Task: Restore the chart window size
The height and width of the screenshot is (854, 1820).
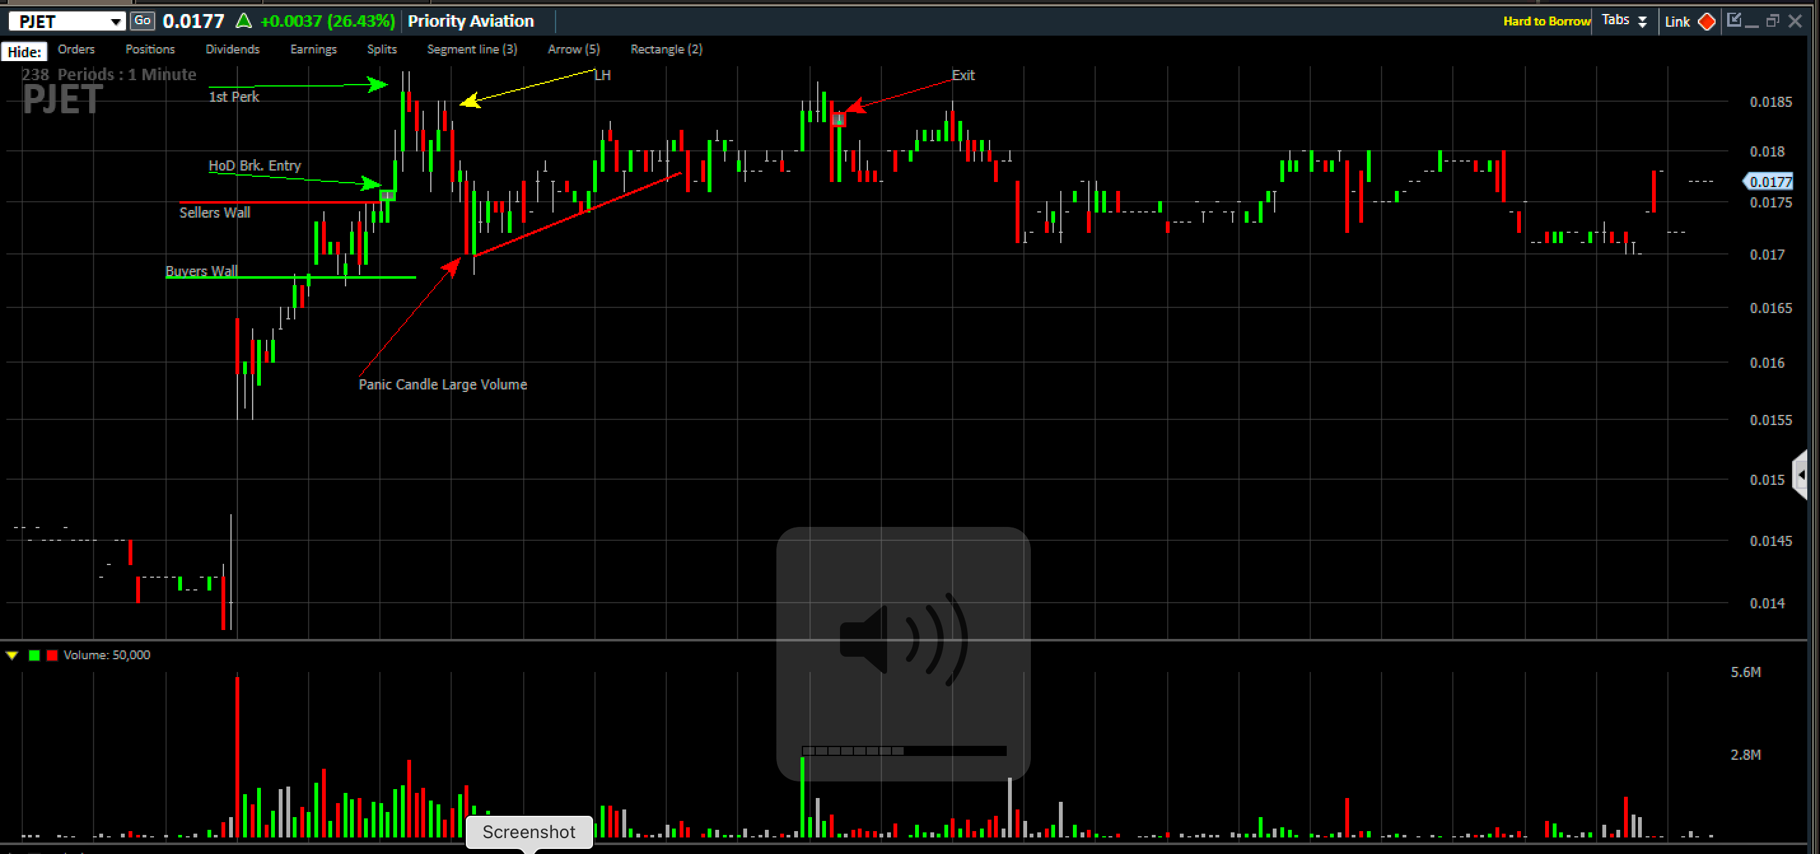Action: tap(1772, 21)
